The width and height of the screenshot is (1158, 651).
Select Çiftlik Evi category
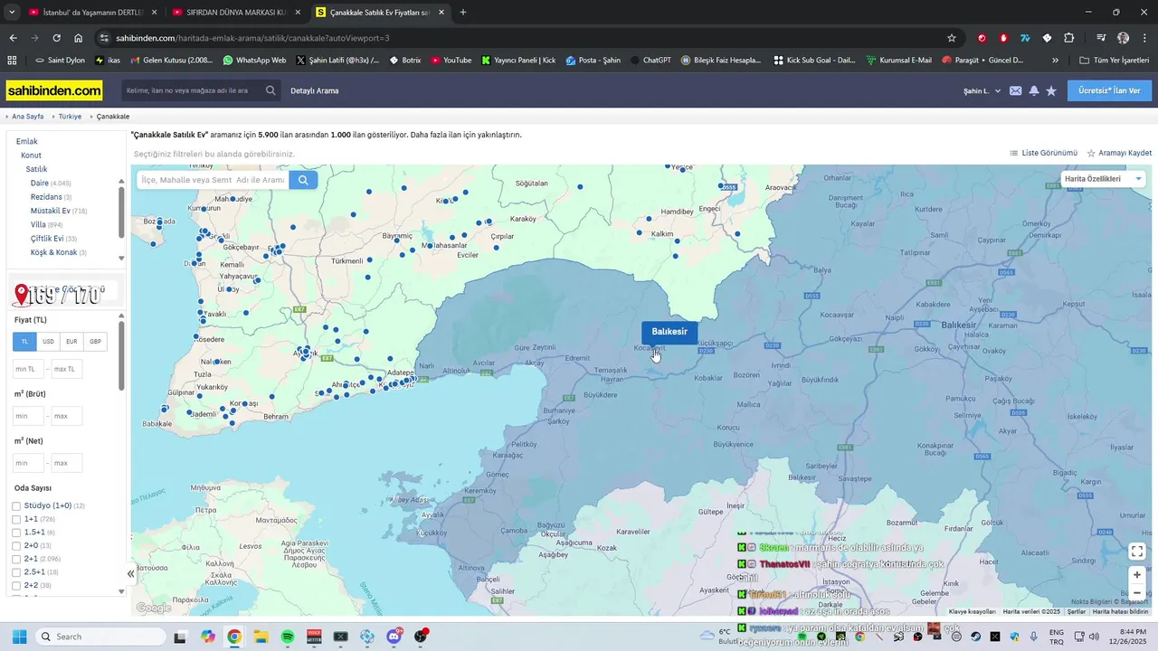[47, 239]
